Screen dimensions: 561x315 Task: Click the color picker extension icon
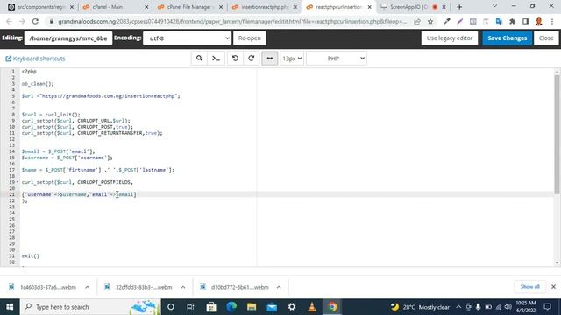(x=447, y=21)
